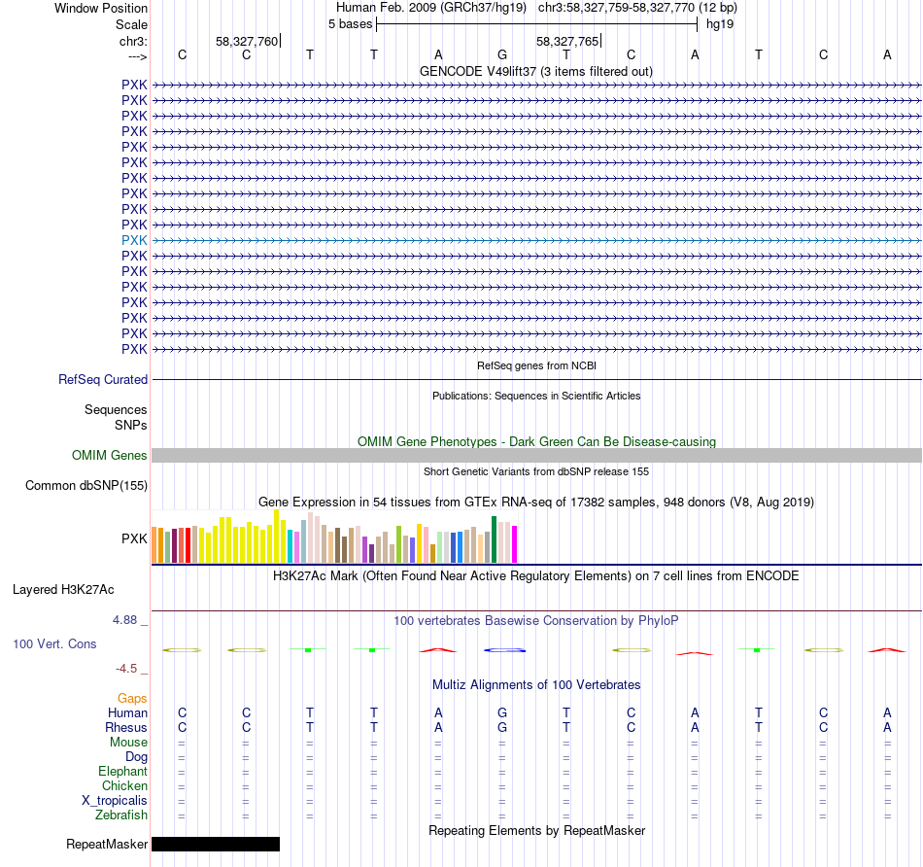Viewport: 923px width, 867px height.
Task: Click the Window Position label
Action: [101, 8]
